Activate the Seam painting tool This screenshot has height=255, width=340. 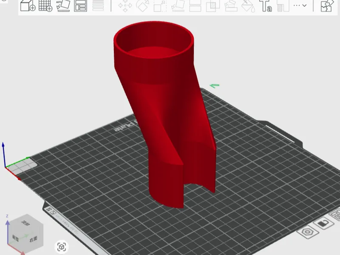283,6
